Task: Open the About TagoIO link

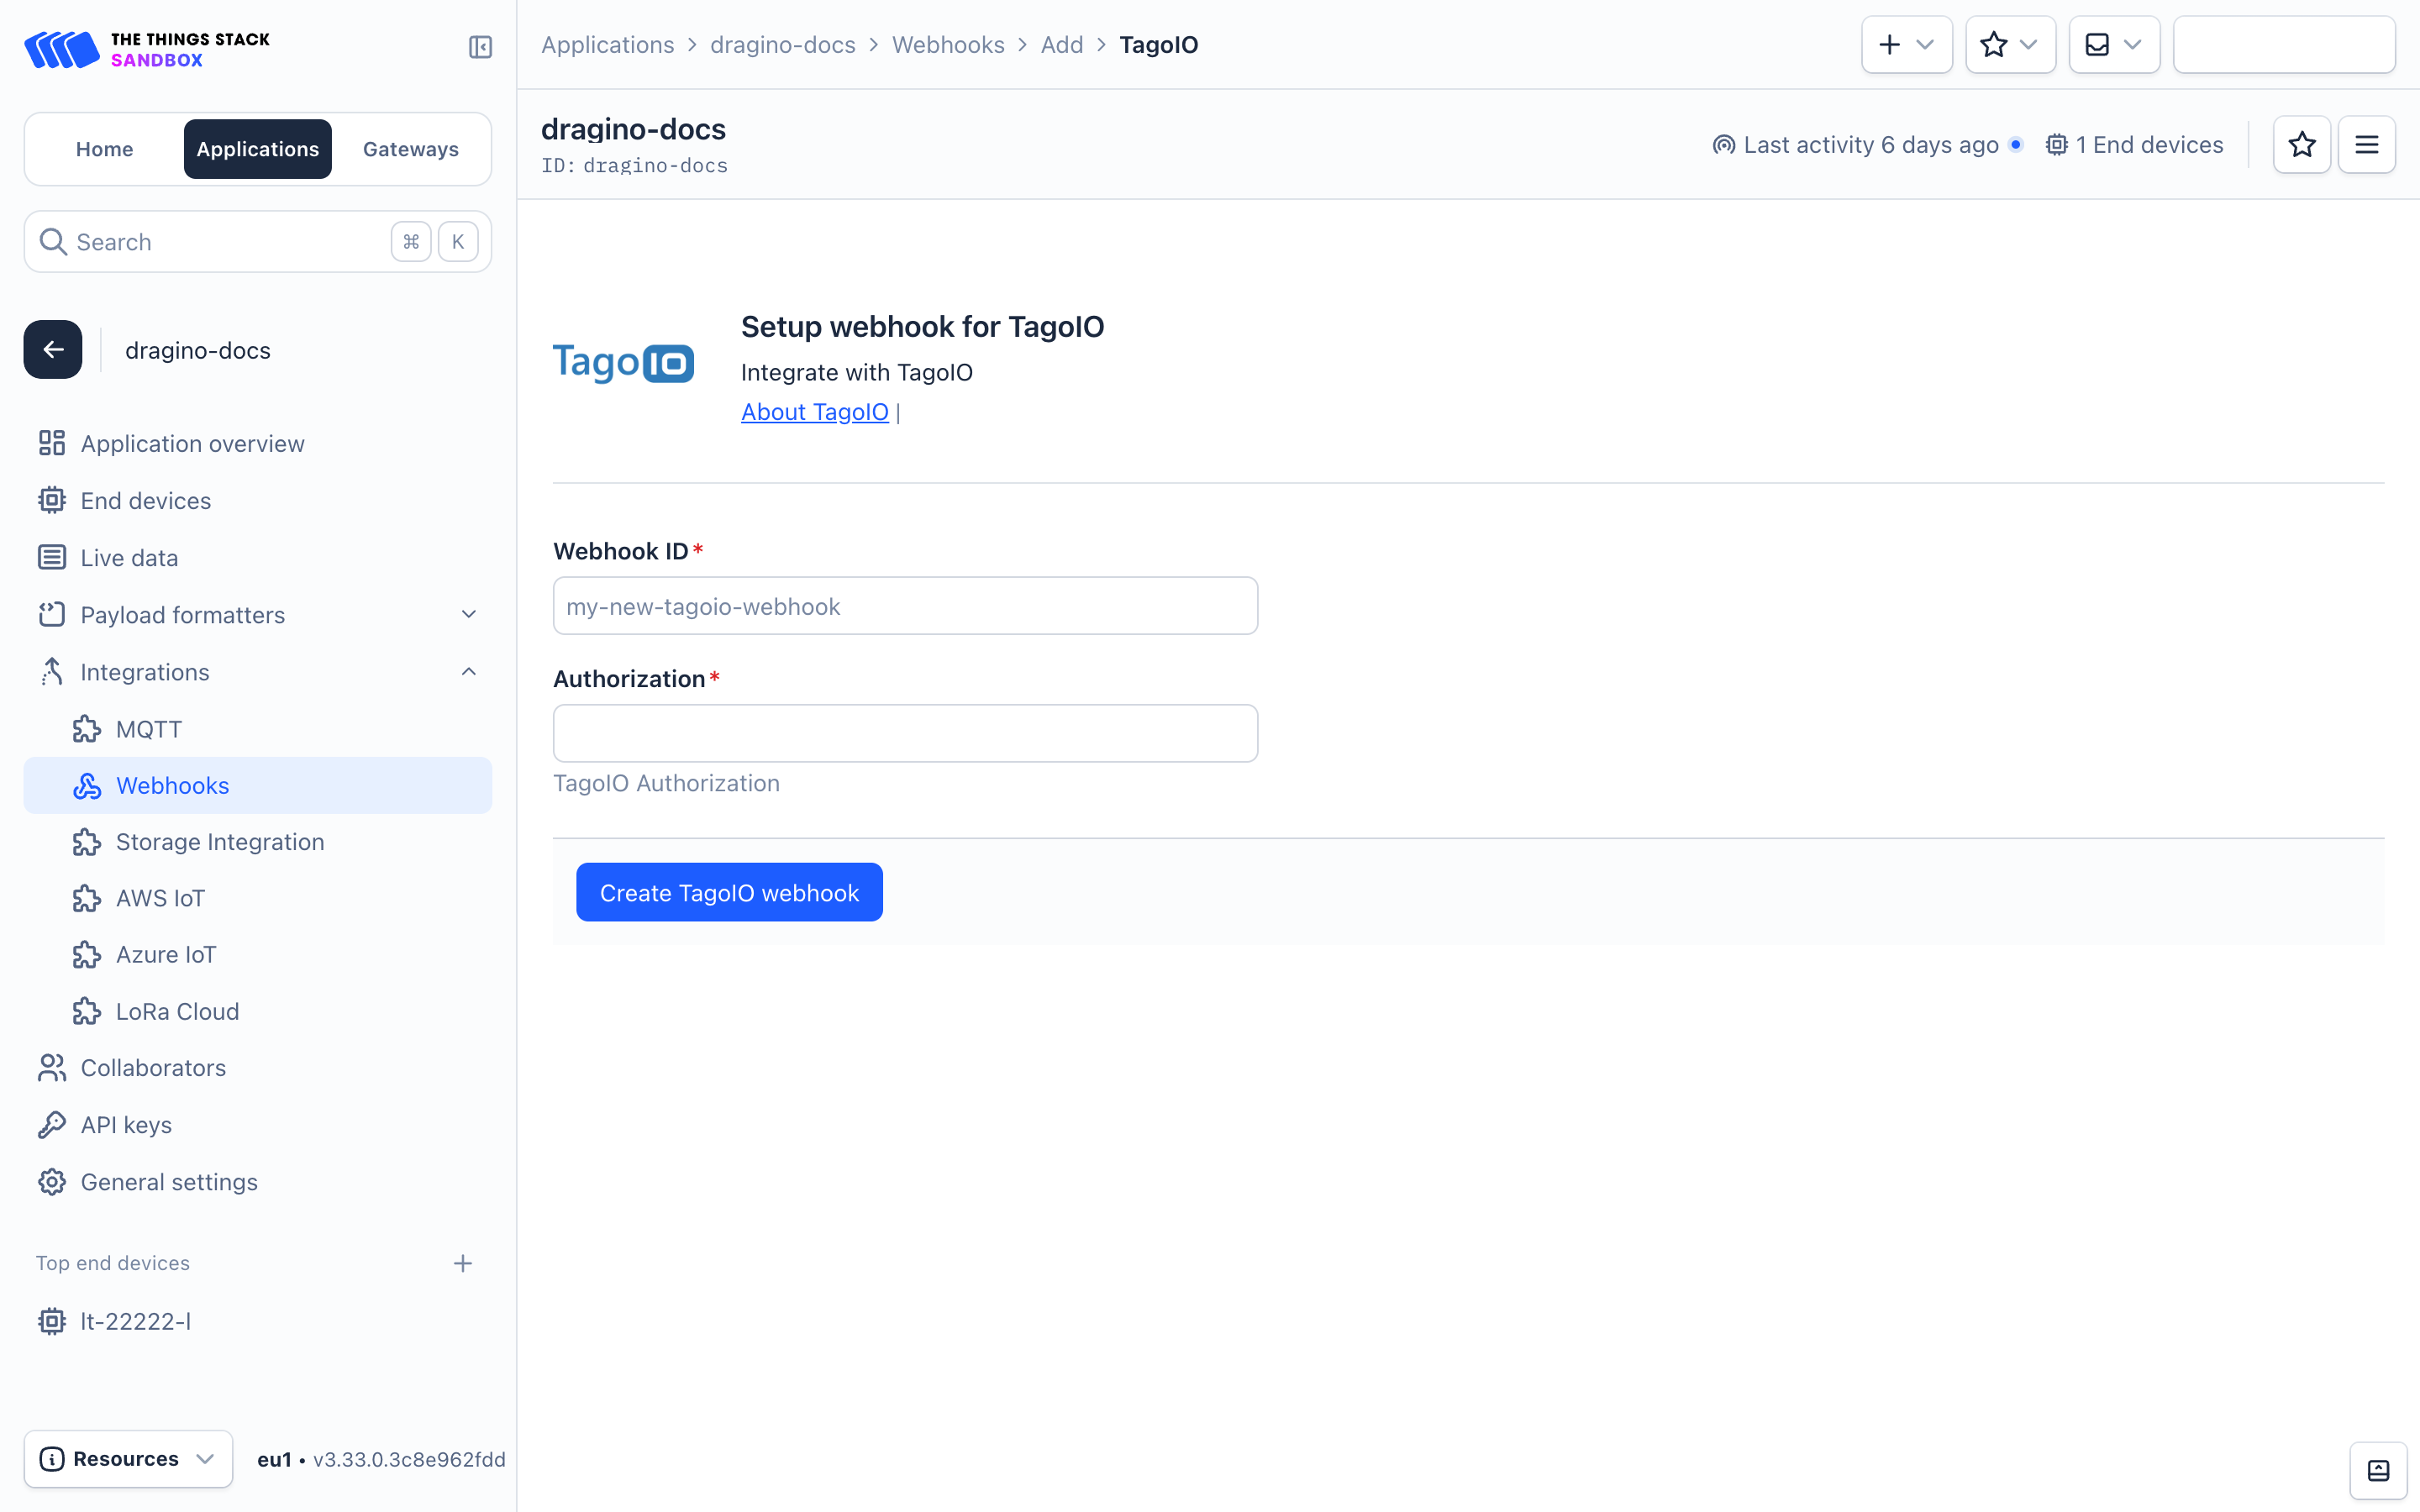Action: pyautogui.click(x=815, y=412)
